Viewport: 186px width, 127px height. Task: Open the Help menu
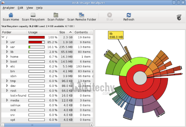(x=39, y=8)
